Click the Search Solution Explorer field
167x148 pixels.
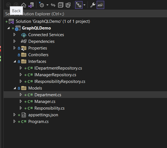[83, 14]
